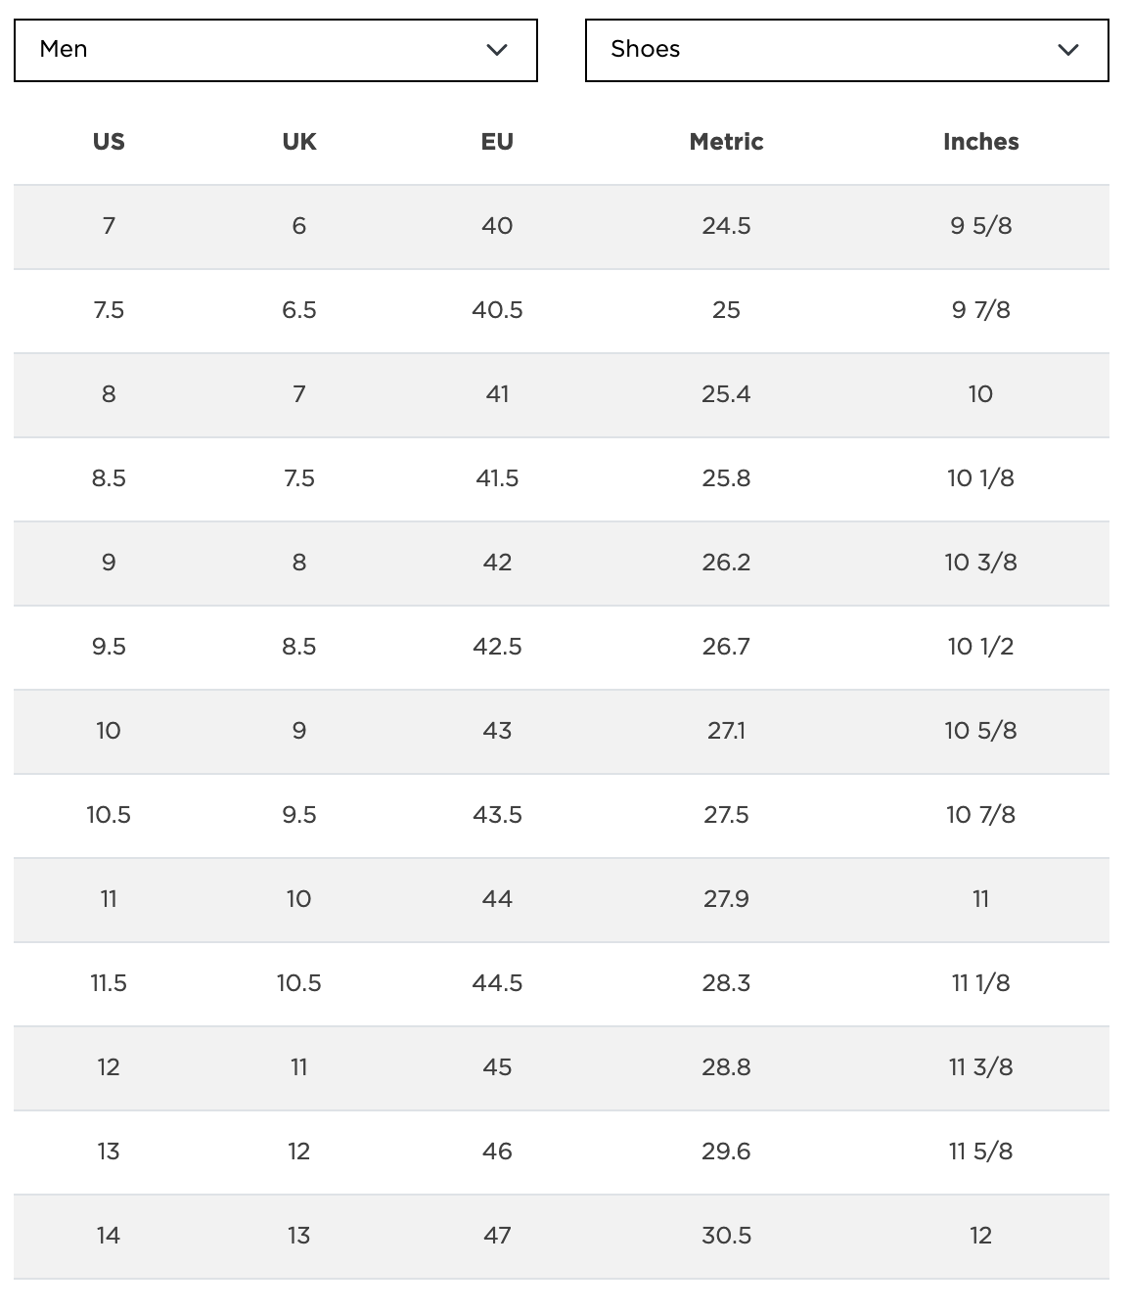Open the Men category dropdown

275,50
